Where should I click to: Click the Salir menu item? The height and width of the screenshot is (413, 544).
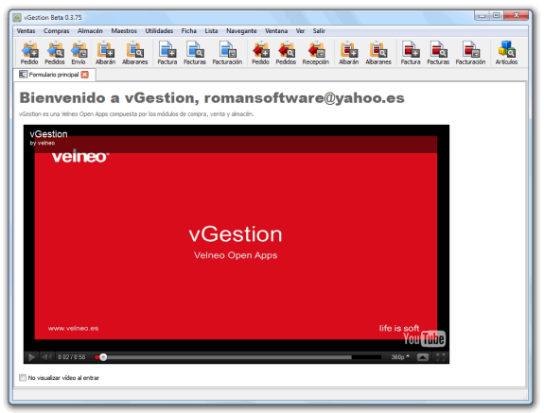click(x=319, y=31)
